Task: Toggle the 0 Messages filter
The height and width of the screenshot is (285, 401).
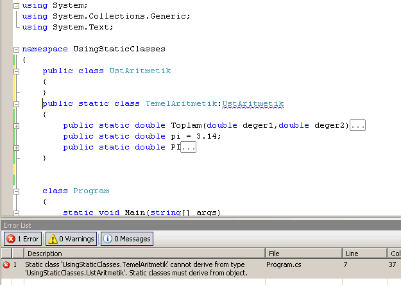Action: click(127, 239)
